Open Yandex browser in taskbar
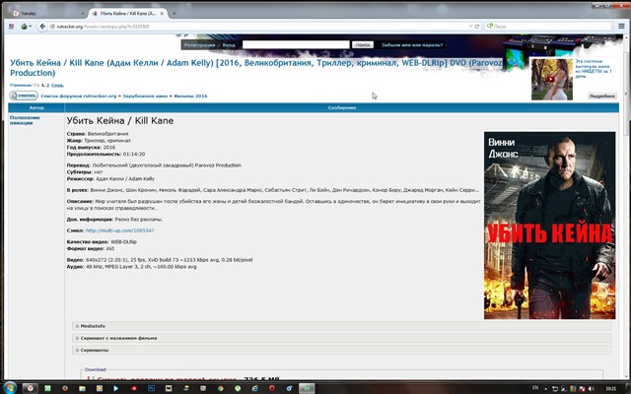The image size is (631, 394). [30, 388]
